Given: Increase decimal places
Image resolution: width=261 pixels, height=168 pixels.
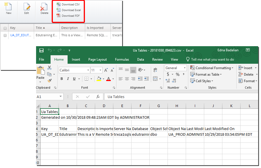Looking at the screenshot, I should click(x=168, y=81).
